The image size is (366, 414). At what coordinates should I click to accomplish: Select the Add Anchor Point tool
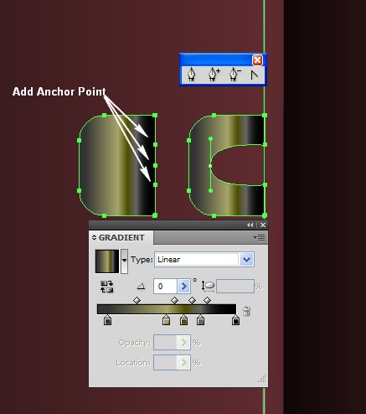point(214,75)
